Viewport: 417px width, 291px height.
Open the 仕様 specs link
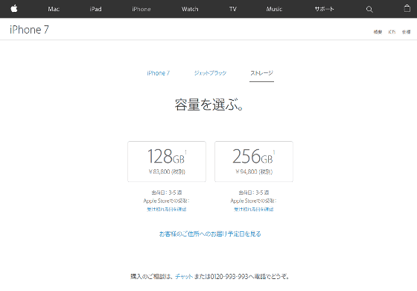pyautogui.click(x=406, y=32)
